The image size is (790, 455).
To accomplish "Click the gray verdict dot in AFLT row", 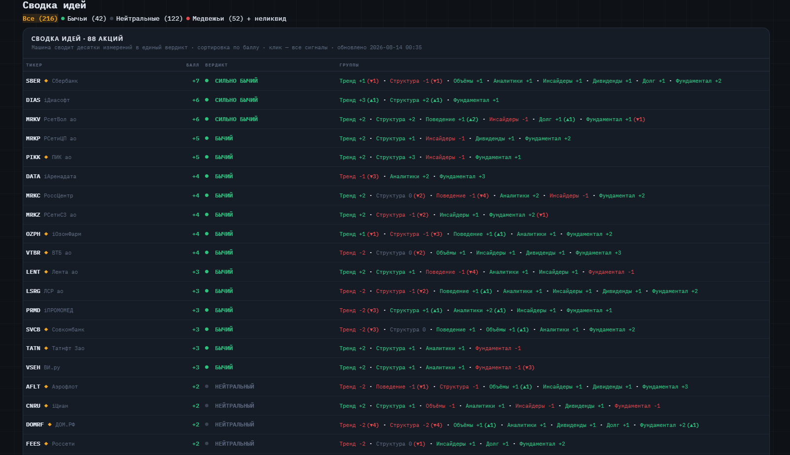I will pyautogui.click(x=206, y=387).
